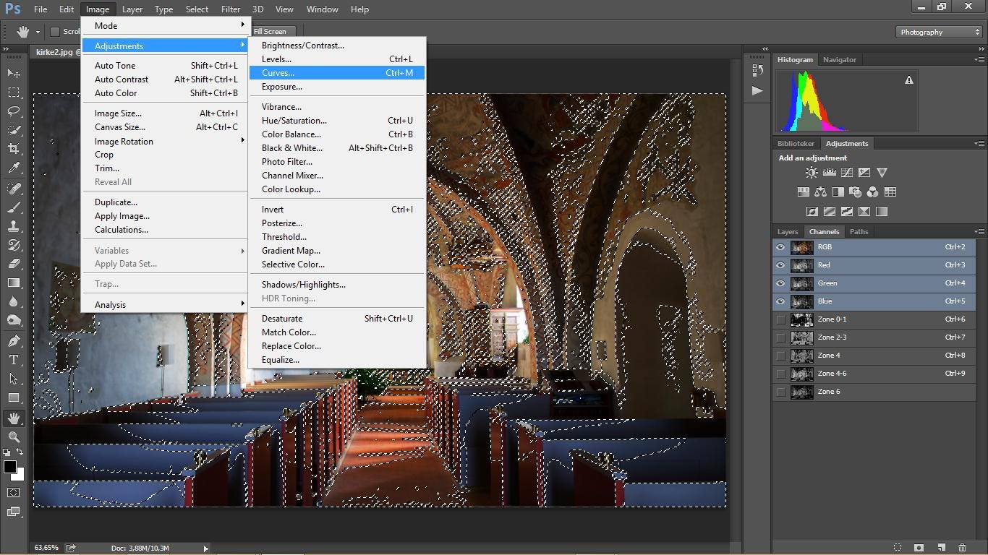The width and height of the screenshot is (988, 555).
Task: Select the Crop tool
Action: click(x=14, y=149)
